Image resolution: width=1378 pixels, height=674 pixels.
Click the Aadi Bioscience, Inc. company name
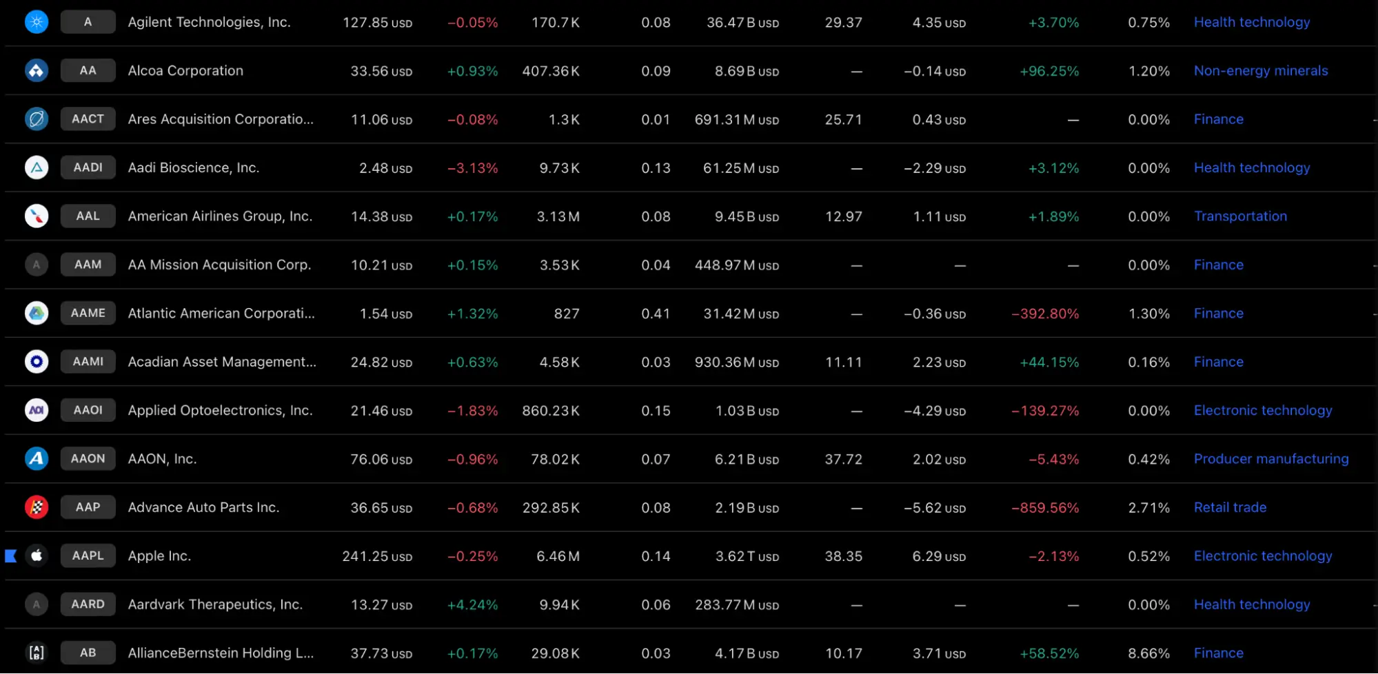194,167
